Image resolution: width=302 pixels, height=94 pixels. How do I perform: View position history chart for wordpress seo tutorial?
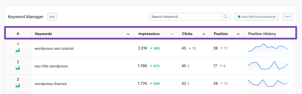coord(268,48)
